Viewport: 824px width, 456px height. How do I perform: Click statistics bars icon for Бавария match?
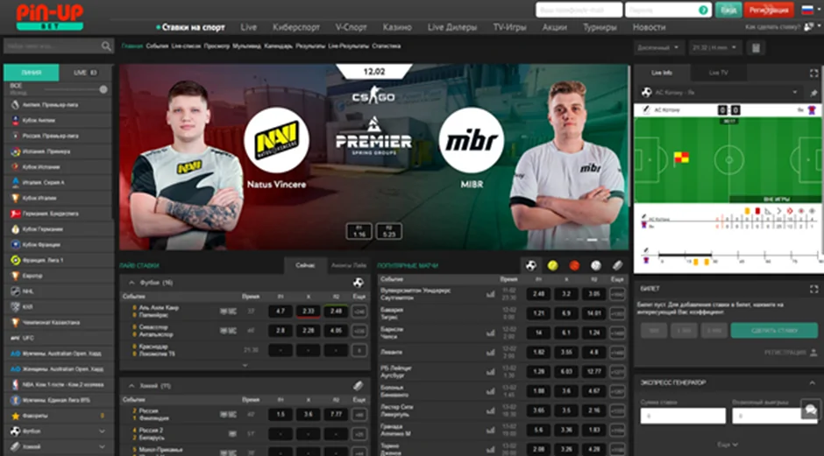tap(490, 313)
